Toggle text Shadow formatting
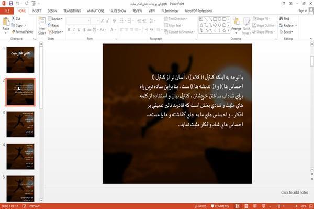 (x=84, y=30)
